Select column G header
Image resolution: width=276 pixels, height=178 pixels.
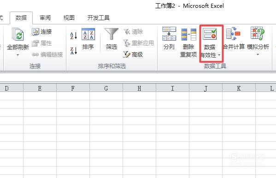[106, 88]
